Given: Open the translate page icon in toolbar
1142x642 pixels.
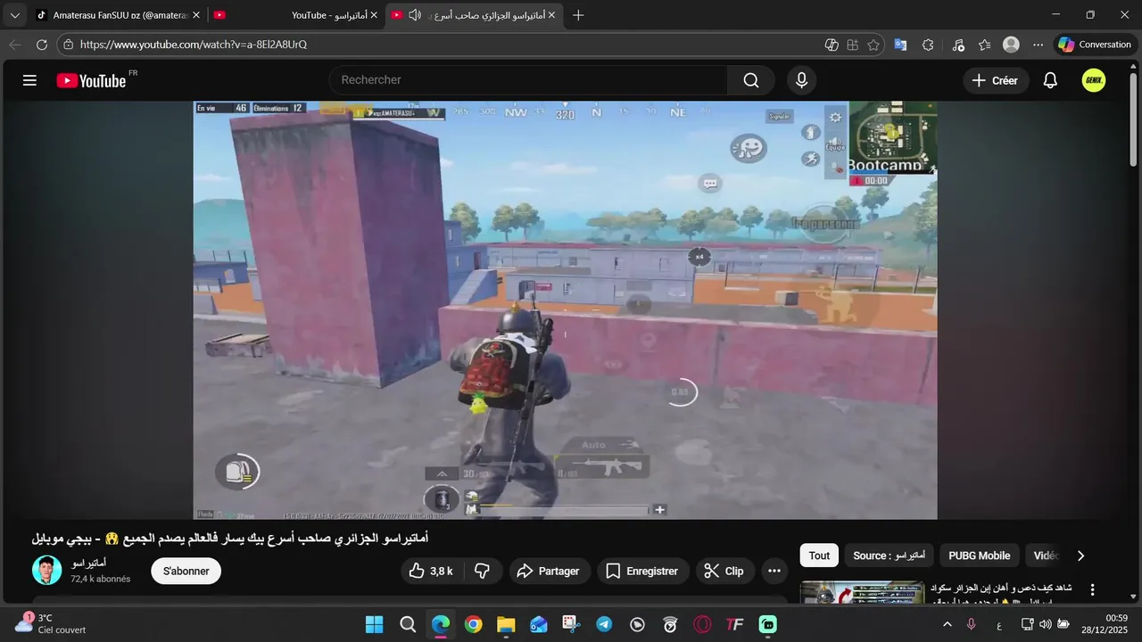Looking at the screenshot, I should (x=900, y=45).
